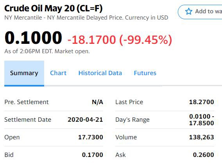Click the Pre. Settlement row label
The image size is (222, 164).
click(x=27, y=102)
